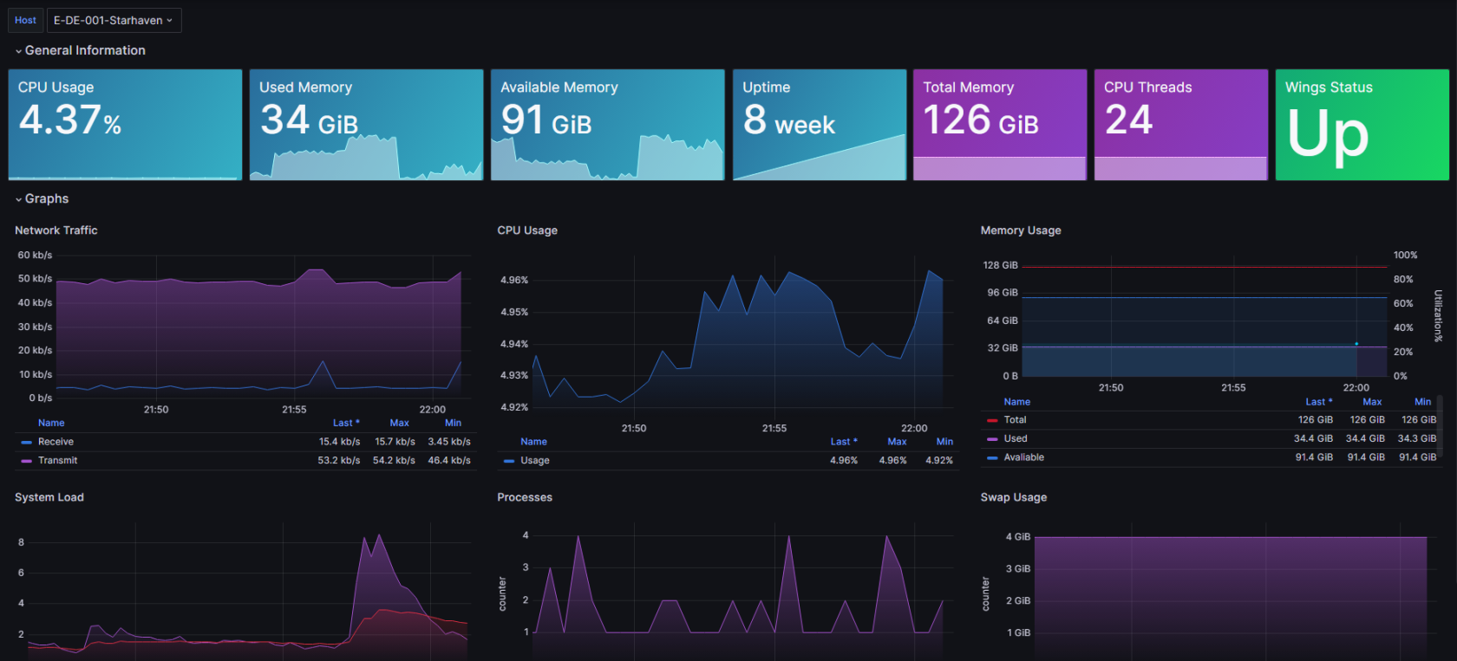Toggle the Usage series in CPU Usage legend

click(535, 461)
